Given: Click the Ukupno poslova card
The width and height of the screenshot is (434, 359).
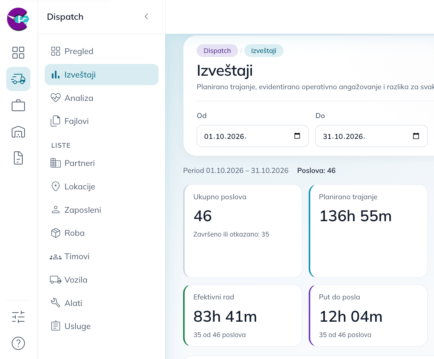Looking at the screenshot, I should coord(242,231).
